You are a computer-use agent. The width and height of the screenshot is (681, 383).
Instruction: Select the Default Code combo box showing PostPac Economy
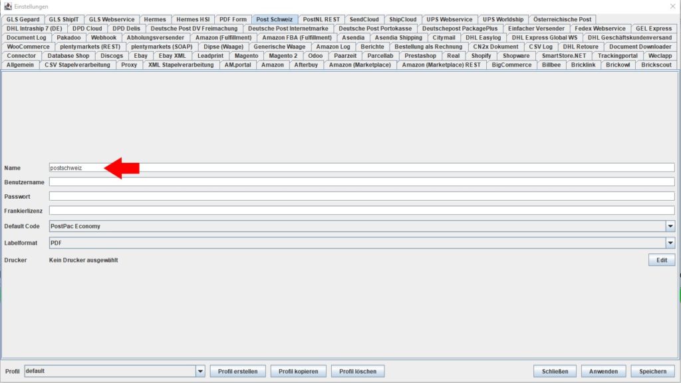pyautogui.click(x=362, y=226)
